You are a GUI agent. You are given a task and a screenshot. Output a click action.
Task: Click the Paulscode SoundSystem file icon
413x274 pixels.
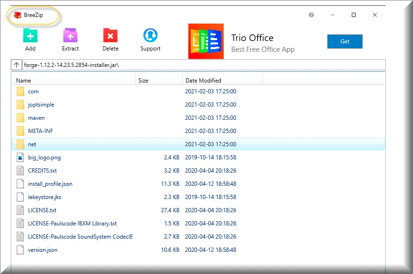pos(20,237)
